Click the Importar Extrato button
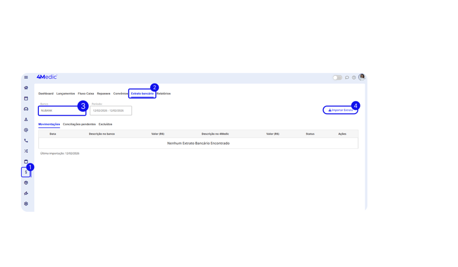This screenshot has width=458, height=267. [340, 110]
